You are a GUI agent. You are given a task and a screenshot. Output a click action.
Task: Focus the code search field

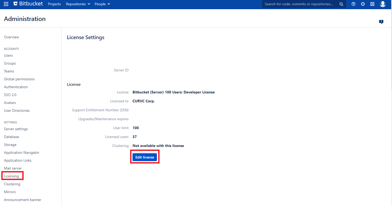[x=304, y=4]
